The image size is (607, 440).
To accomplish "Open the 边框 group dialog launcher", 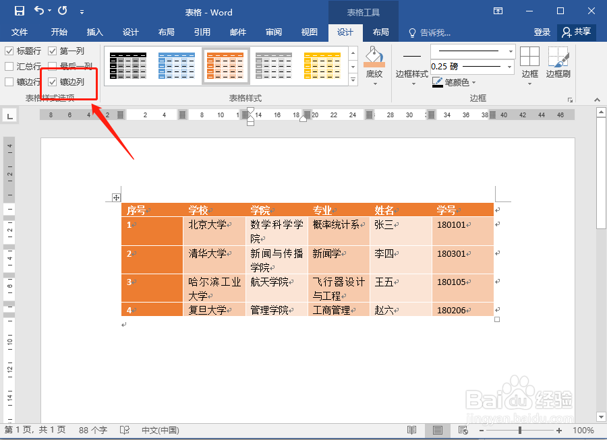I will click(570, 100).
